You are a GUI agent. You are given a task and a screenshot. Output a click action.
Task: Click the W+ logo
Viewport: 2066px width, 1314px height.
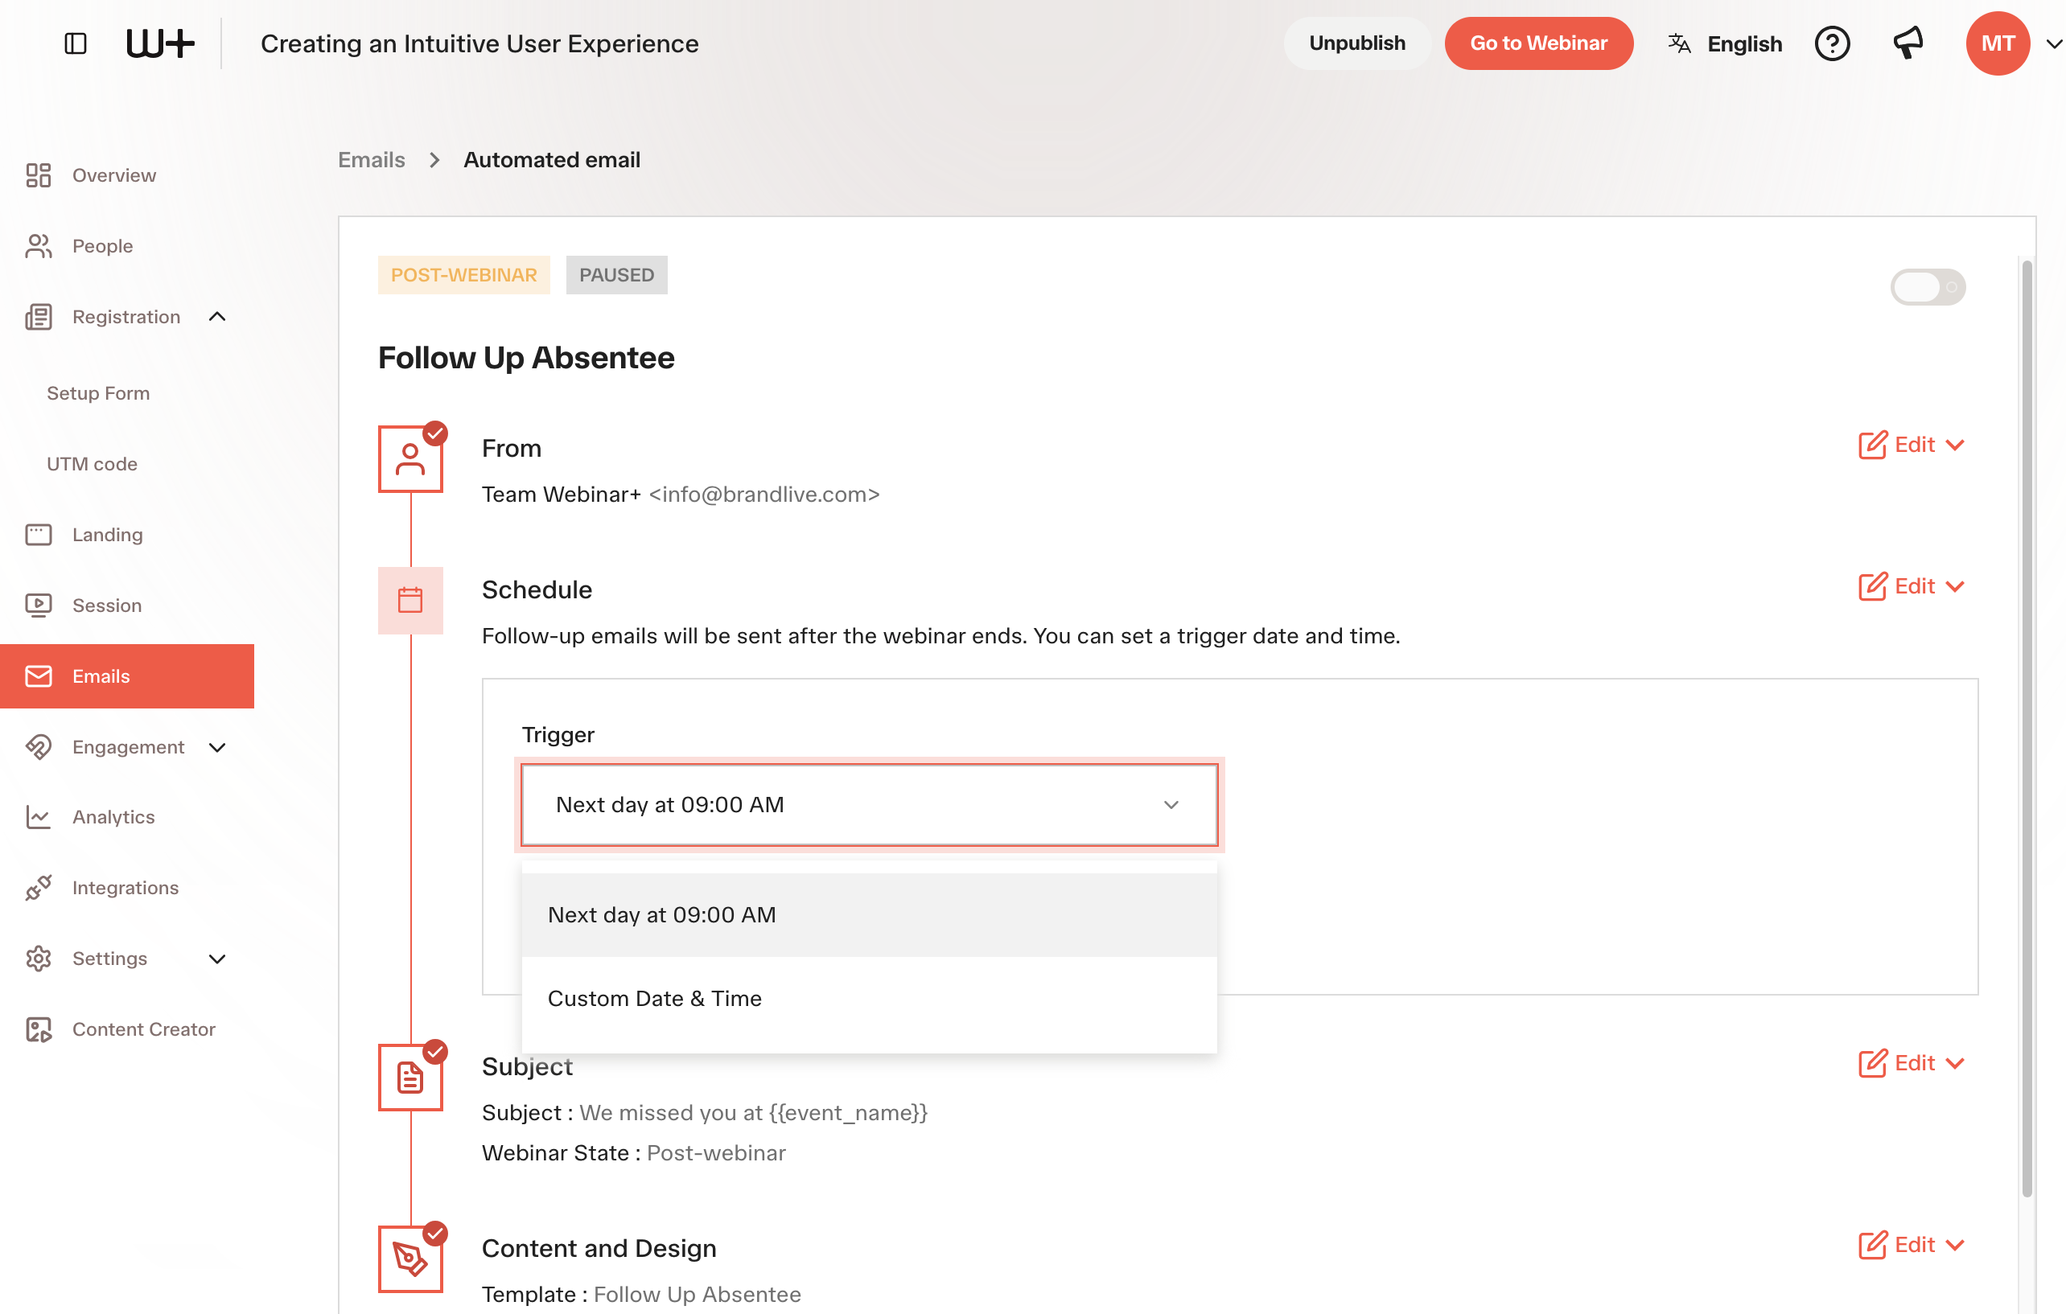pyautogui.click(x=160, y=43)
